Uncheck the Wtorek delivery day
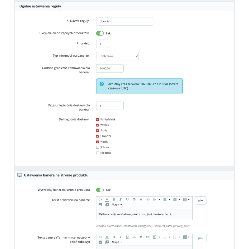The image size is (249, 249). pyautogui.click(x=97, y=125)
